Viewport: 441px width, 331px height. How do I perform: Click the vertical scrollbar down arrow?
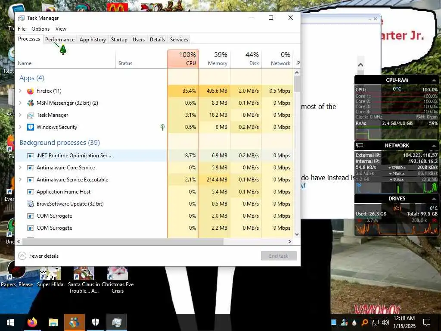click(x=297, y=234)
